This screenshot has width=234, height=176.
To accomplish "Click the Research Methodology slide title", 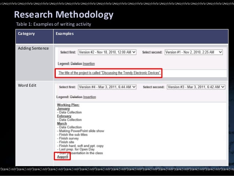I will 63,15.
